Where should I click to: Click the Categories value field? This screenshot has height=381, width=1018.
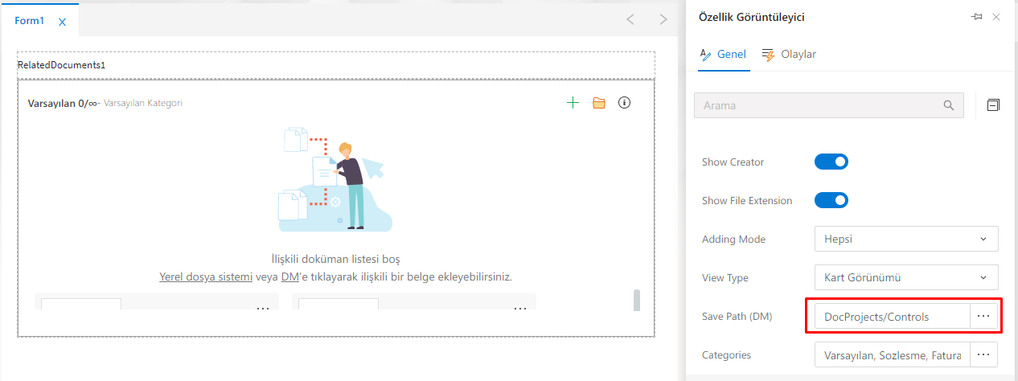click(x=893, y=354)
